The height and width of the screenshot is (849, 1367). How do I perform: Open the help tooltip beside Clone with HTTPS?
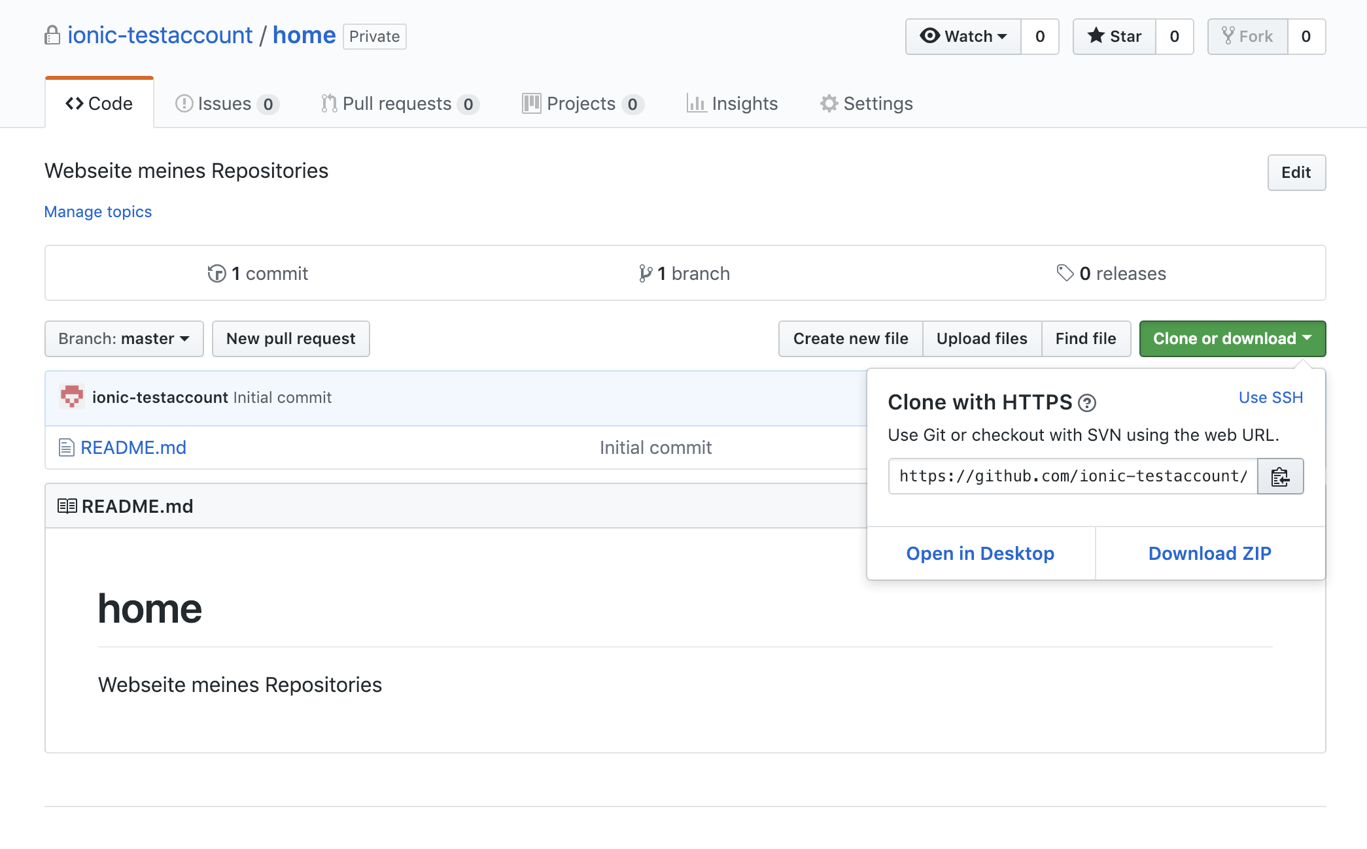1088,404
